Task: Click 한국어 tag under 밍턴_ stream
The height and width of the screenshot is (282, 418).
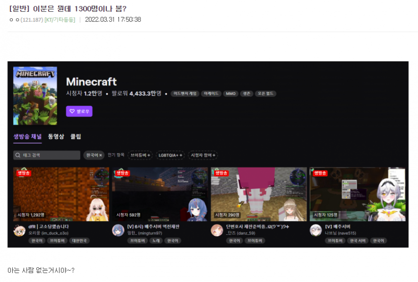Action: 173,241
